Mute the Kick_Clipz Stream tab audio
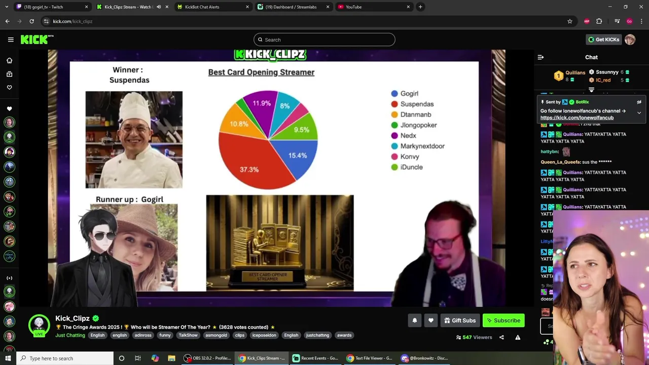The image size is (649, 365). click(159, 7)
